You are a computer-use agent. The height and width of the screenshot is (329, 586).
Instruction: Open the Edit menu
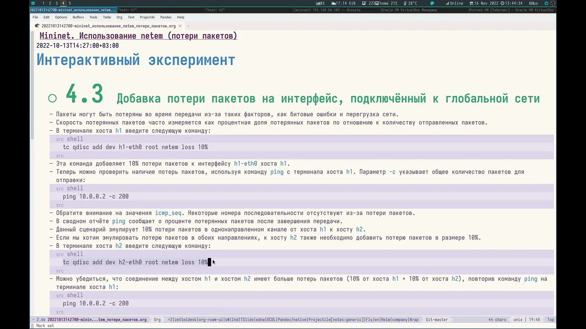(x=47, y=17)
